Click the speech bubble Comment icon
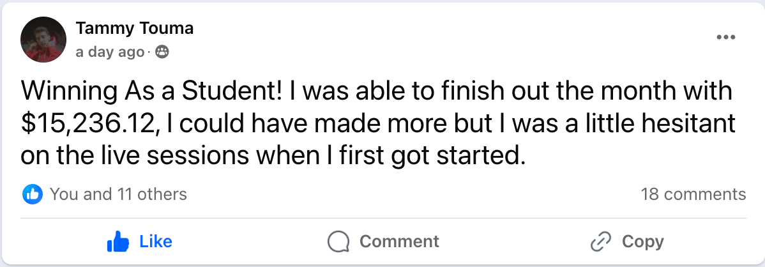765x267 pixels. (x=338, y=241)
